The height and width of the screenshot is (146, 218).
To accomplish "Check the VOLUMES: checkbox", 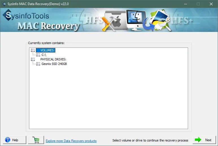I will (x=33, y=50).
